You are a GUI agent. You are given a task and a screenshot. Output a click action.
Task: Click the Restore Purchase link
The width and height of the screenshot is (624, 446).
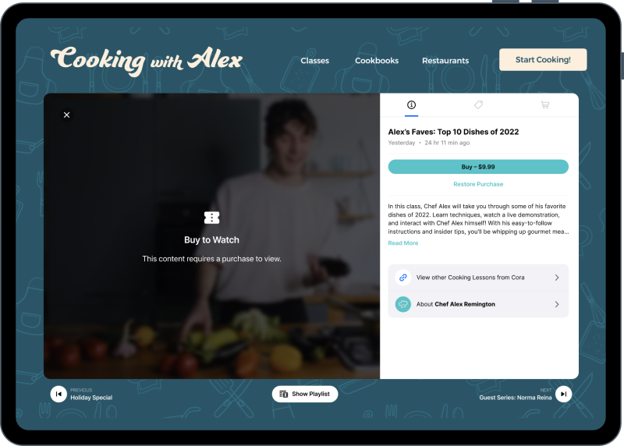478,184
